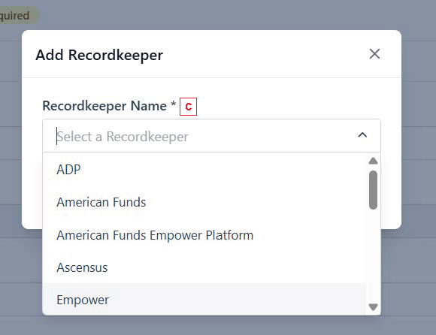Click the red C badge icon
This screenshot has width=436, height=335.
(x=188, y=107)
